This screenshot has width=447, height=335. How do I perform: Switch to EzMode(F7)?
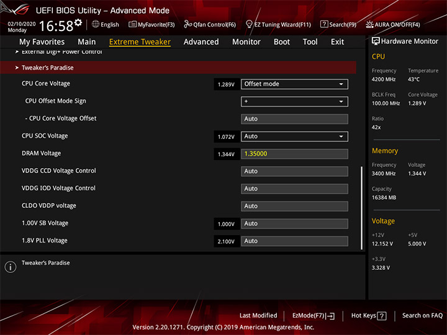[x=314, y=316]
